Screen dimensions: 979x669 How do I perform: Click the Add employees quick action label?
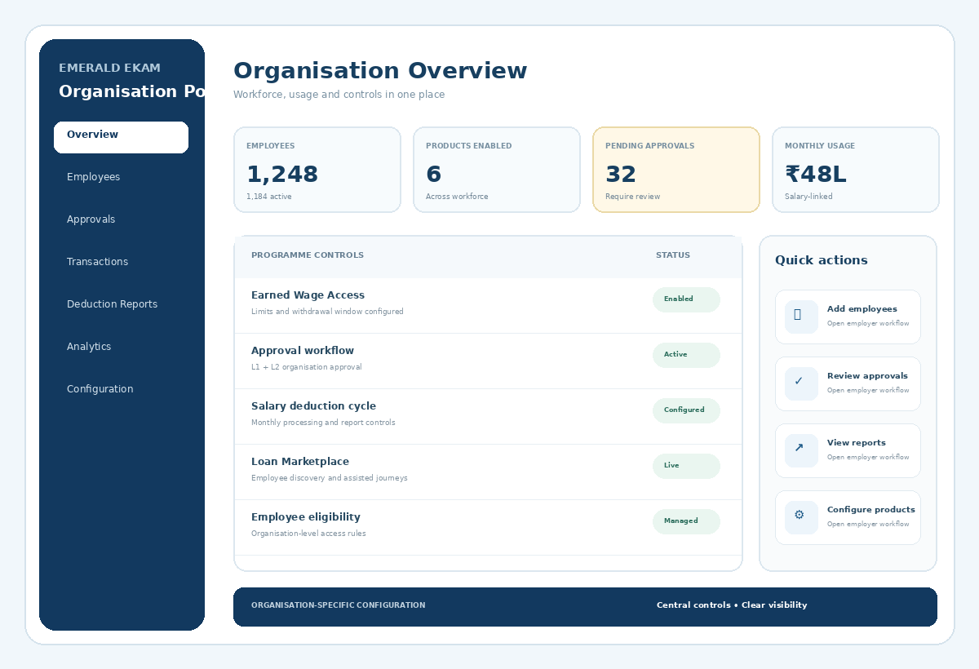[x=862, y=309]
